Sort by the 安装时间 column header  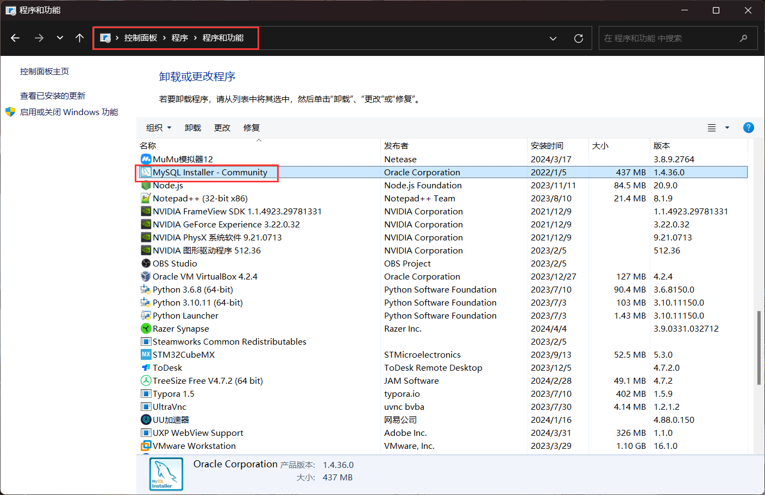click(x=557, y=145)
